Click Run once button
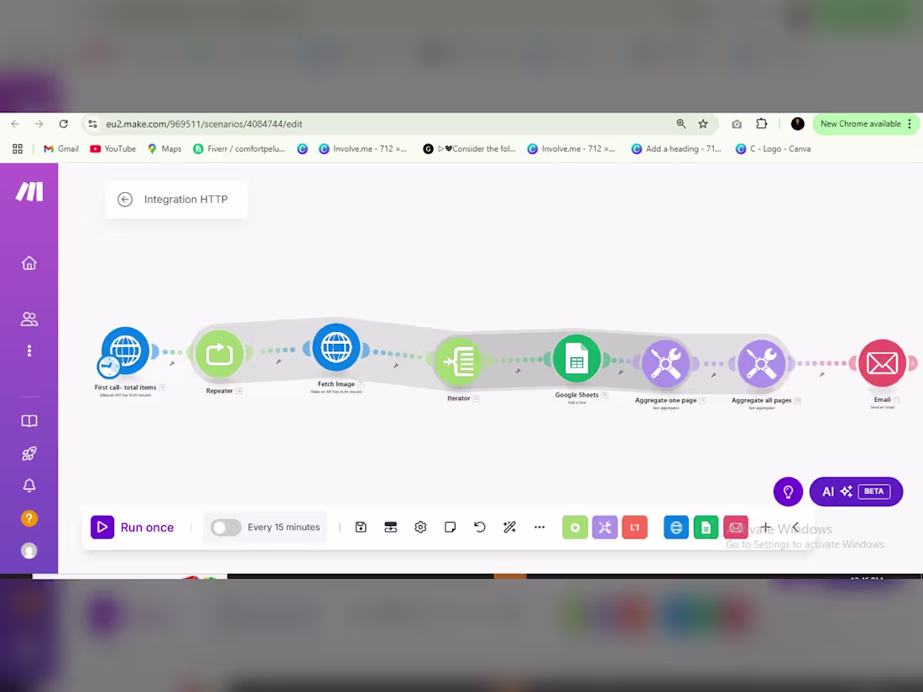The height and width of the screenshot is (692, 923). (133, 528)
